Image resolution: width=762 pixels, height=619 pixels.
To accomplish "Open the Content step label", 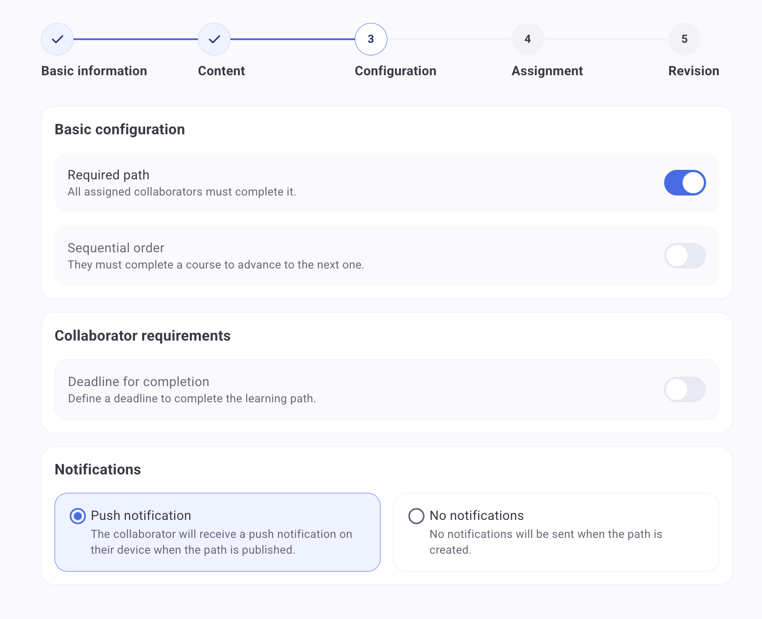I will [x=221, y=71].
